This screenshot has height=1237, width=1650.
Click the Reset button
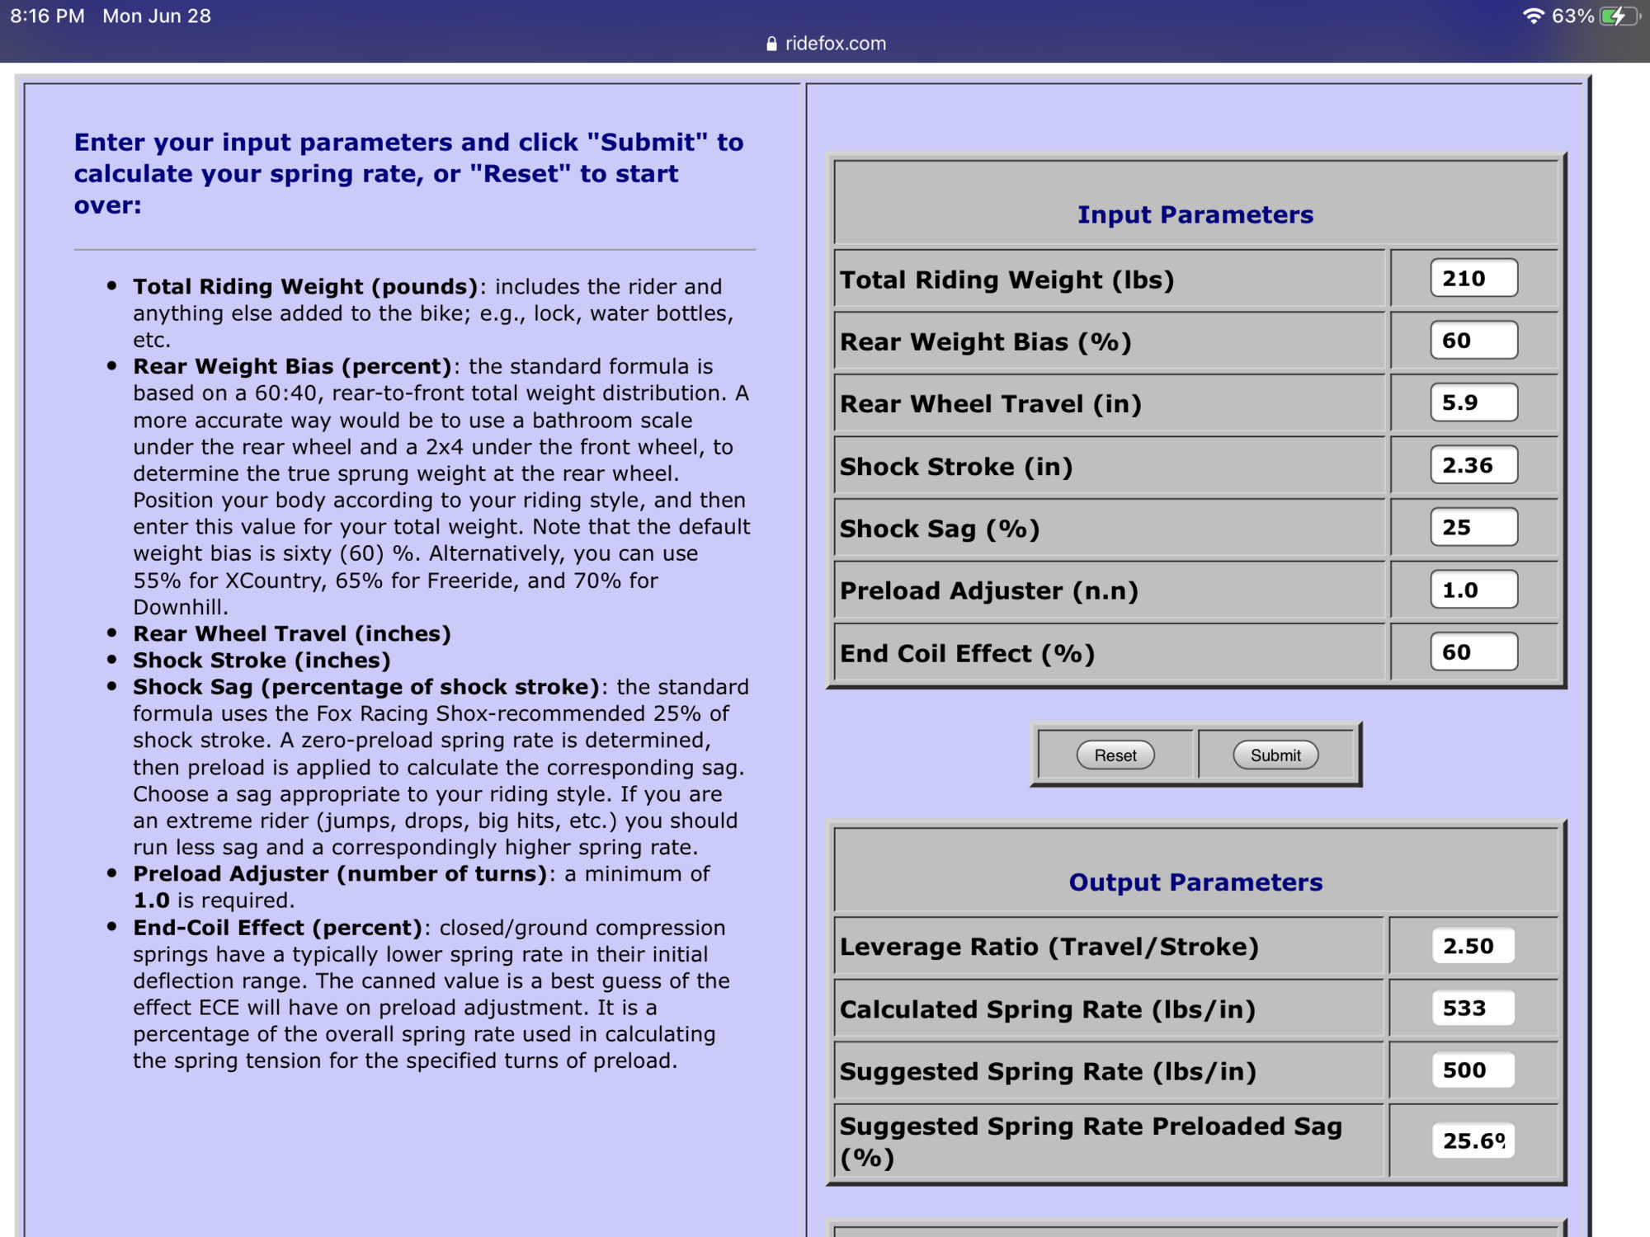[x=1115, y=755]
